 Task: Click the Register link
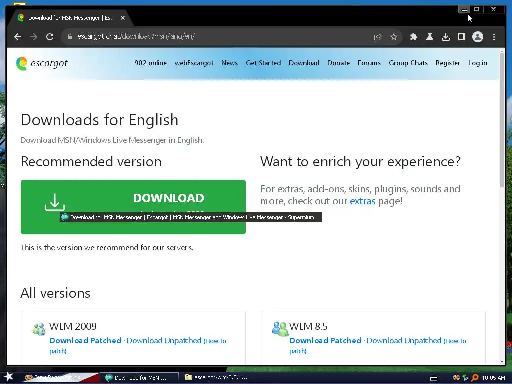(x=448, y=63)
